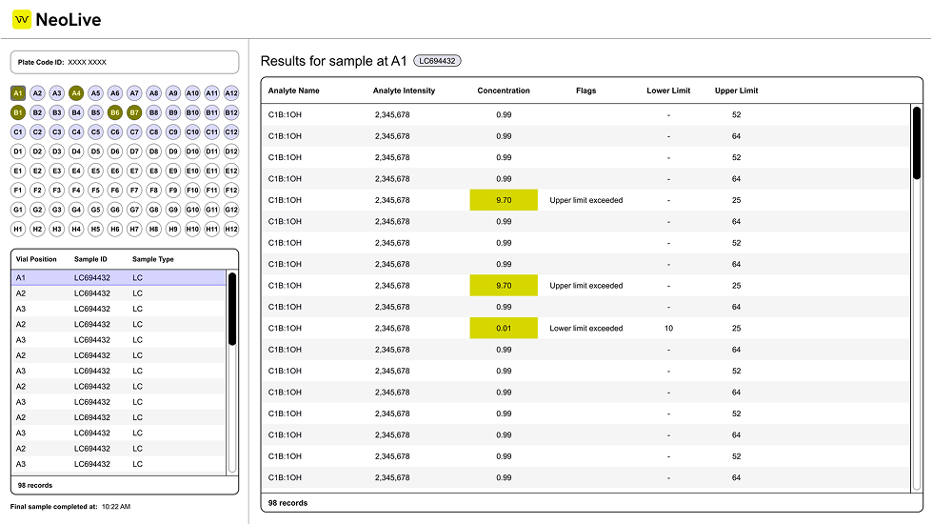
Task: Click '98 records' in vial list footer
Action: coord(35,485)
